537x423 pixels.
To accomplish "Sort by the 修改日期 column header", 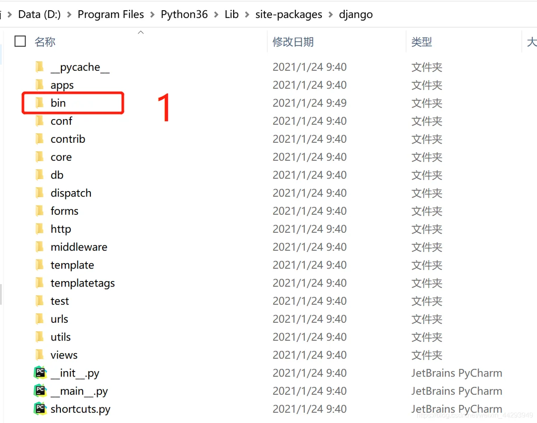I will [x=293, y=42].
